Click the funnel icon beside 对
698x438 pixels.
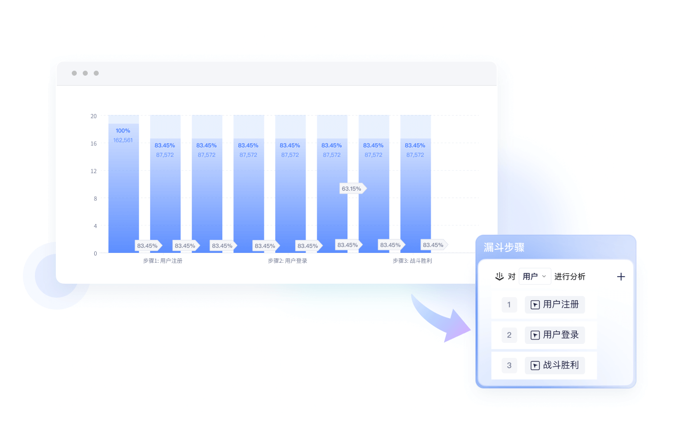499,276
